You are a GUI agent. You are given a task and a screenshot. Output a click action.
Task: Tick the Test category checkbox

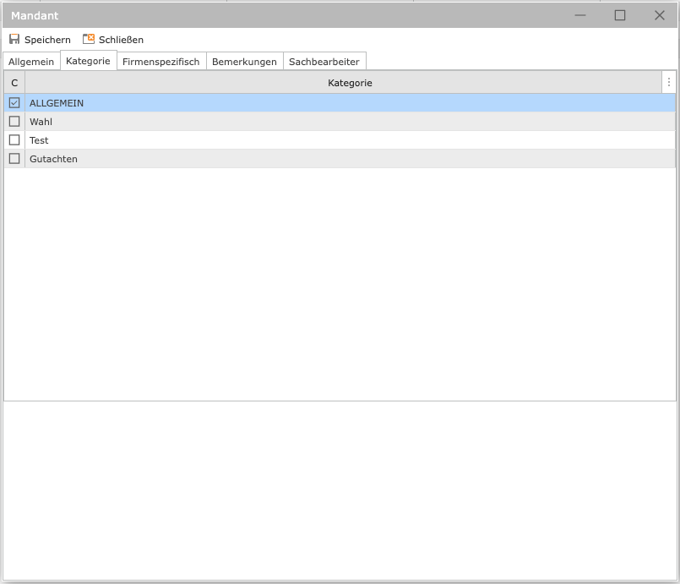pyautogui.click(x=14, y=140)
